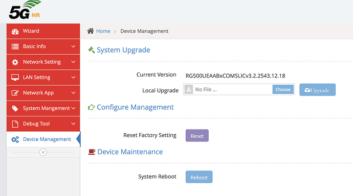
Task: Reset device to factory settings
Action: [x=197, y=136]
